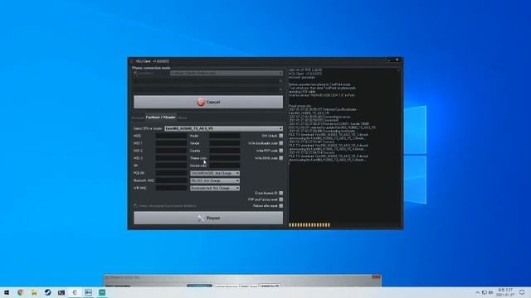Open File Explorer from the taskbar

[x=34, y=292]
